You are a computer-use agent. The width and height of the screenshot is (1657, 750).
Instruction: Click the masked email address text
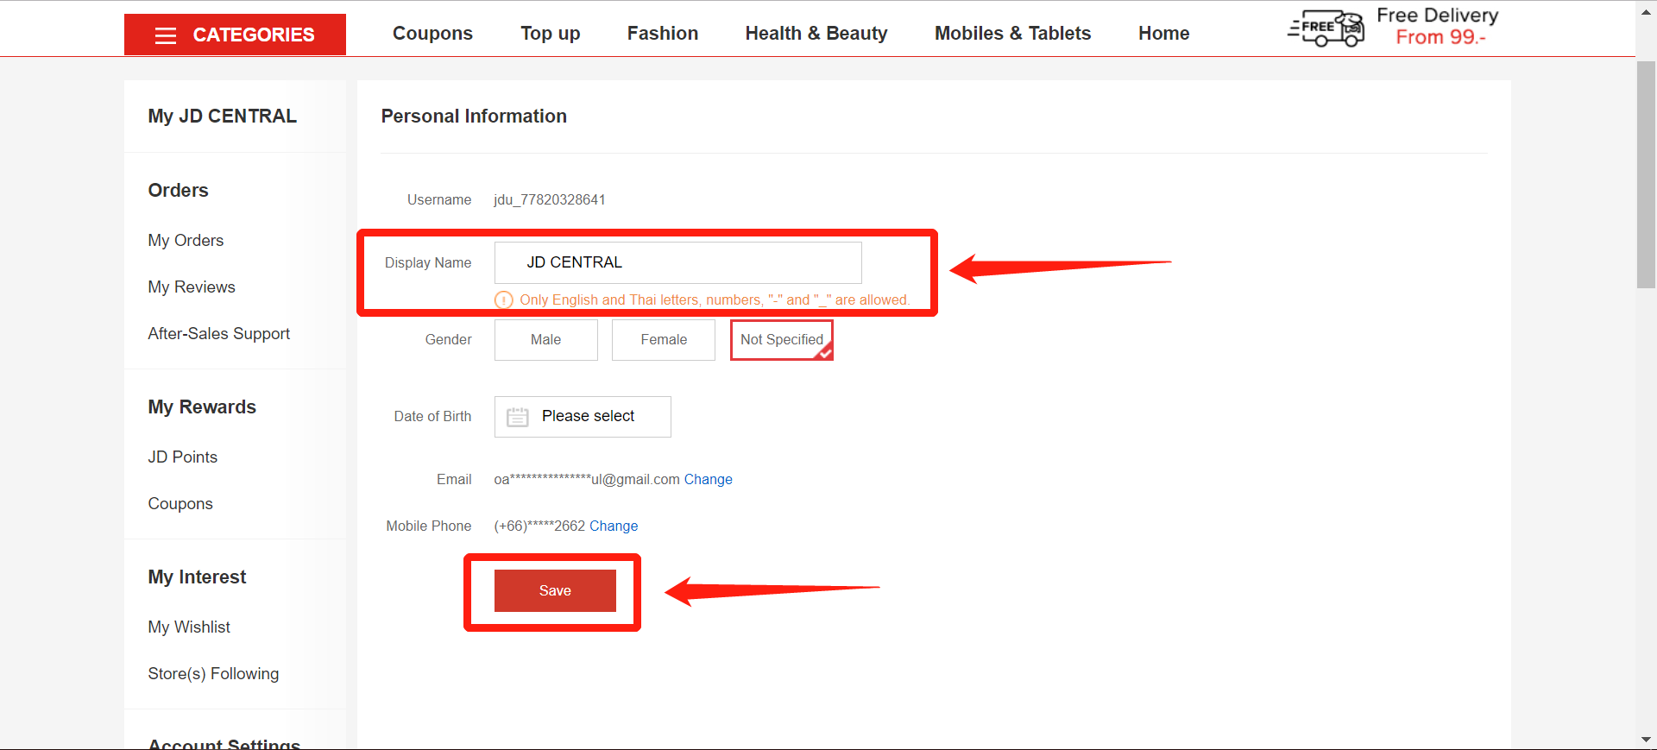click(x=587, y=480)
